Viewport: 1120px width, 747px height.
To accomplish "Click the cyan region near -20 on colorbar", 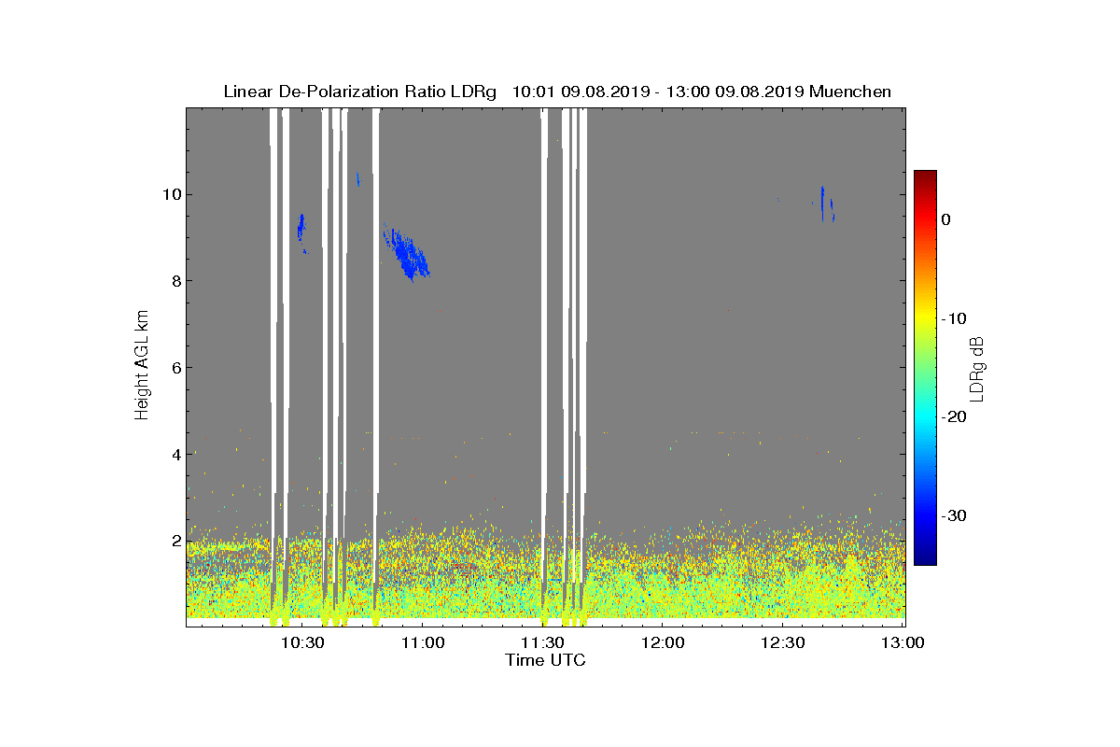I will click(925, 417).
